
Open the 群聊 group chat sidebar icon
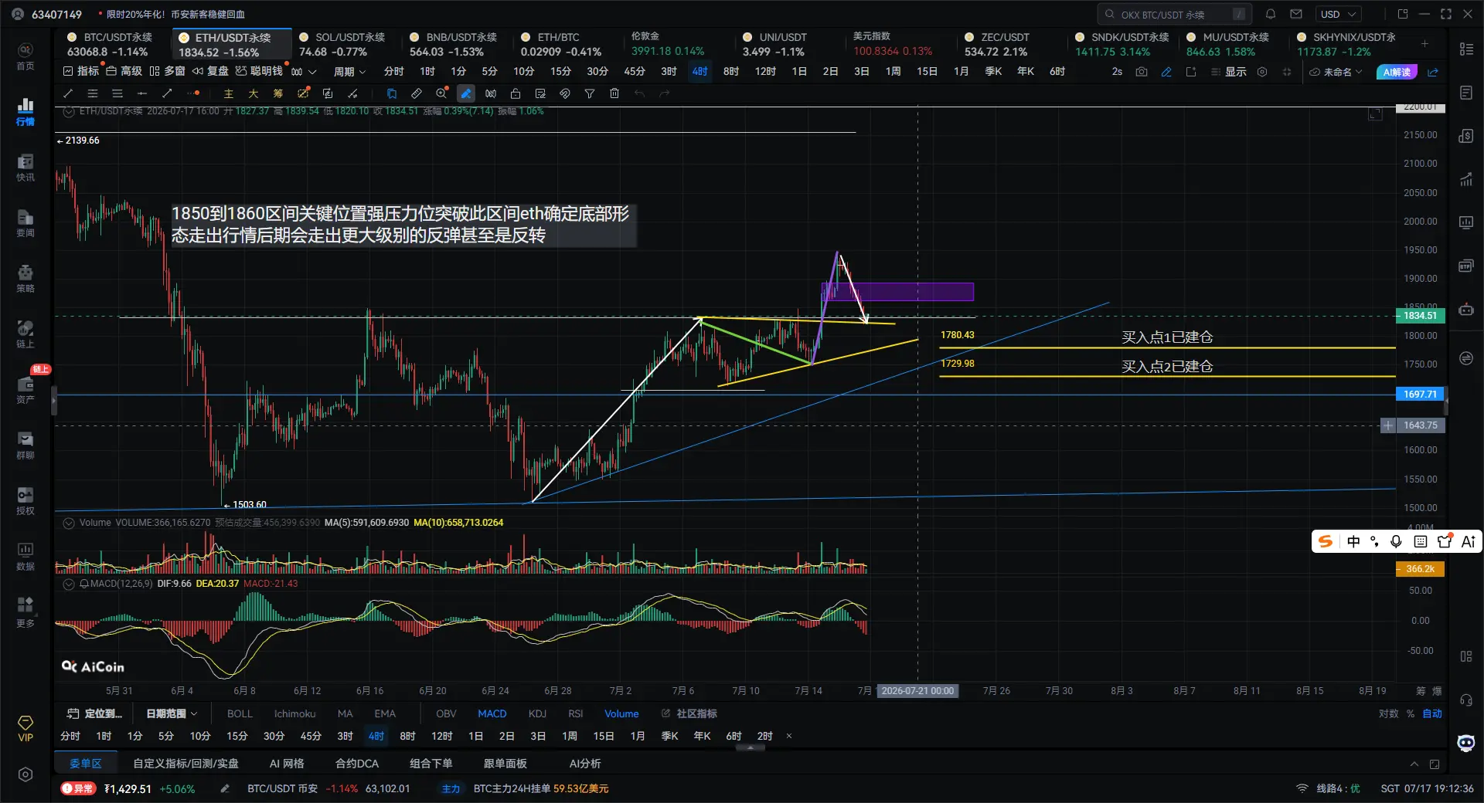[x=26, y=446]
